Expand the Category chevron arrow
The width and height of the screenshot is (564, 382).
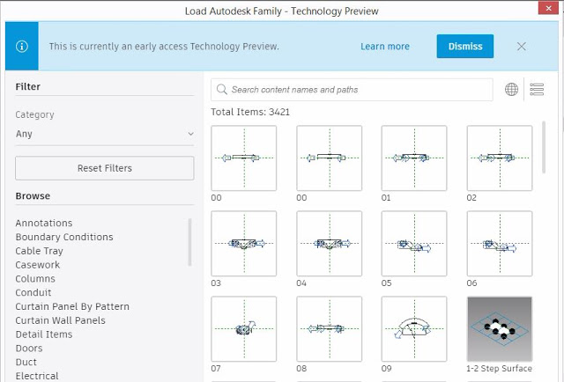tap(190, 134)
